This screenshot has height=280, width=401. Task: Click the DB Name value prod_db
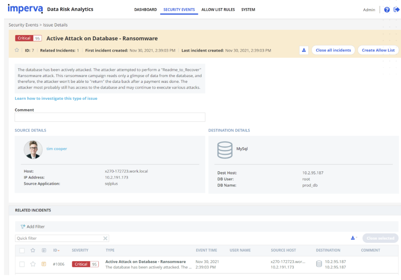pos(310,185)
